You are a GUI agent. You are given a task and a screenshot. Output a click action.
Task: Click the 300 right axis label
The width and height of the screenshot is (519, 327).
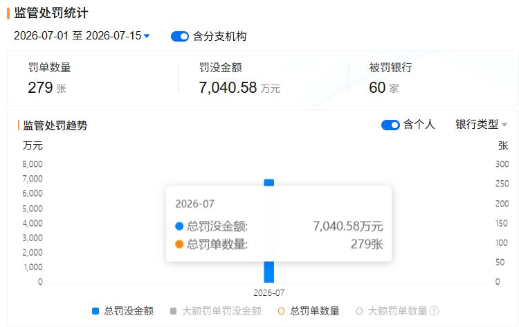pos(502,164)
